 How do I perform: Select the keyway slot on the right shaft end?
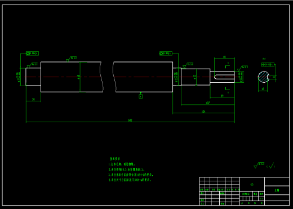[224, 77]
